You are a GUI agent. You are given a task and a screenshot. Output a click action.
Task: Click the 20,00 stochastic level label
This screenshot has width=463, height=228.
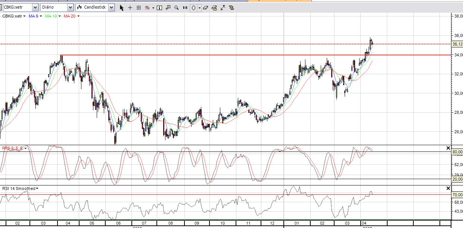point(457,179)
